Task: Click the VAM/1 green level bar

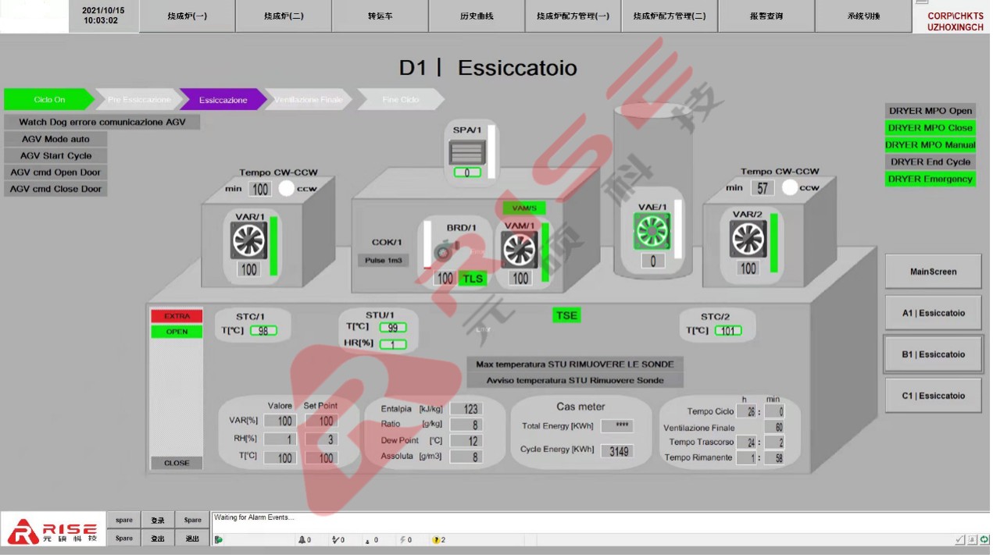Action: 545,251
